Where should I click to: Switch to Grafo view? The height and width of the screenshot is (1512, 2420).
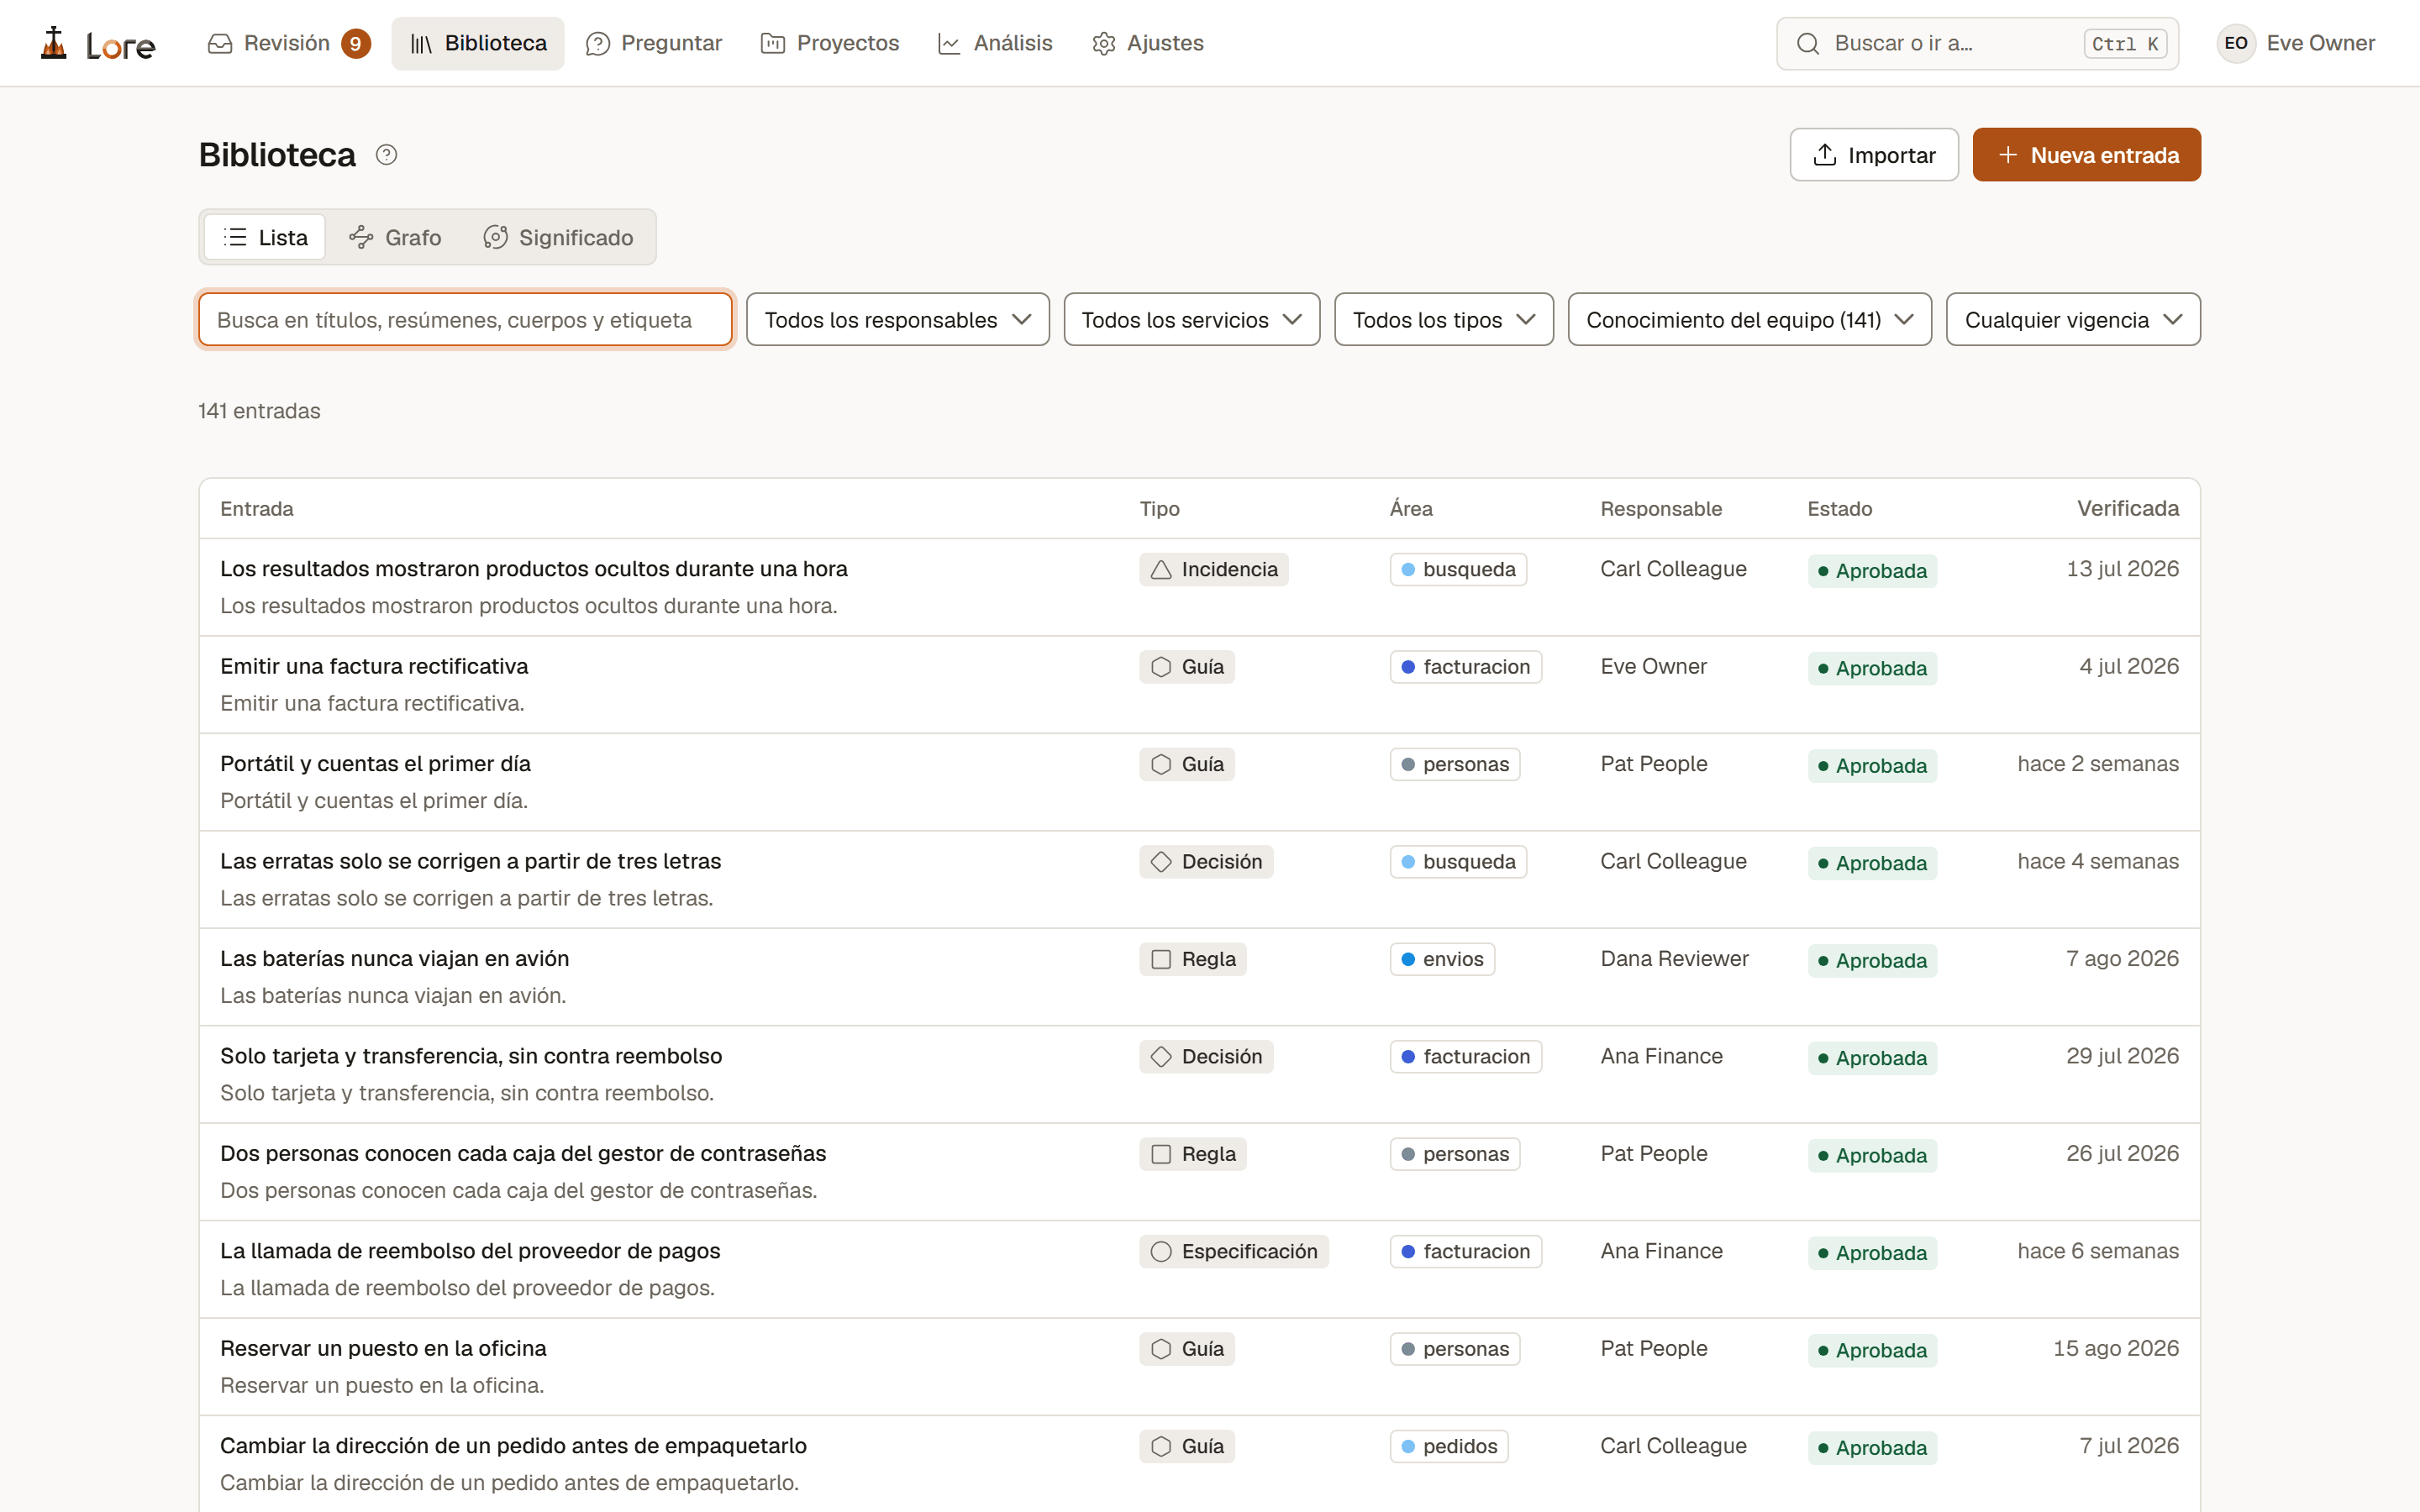[394, 237]
